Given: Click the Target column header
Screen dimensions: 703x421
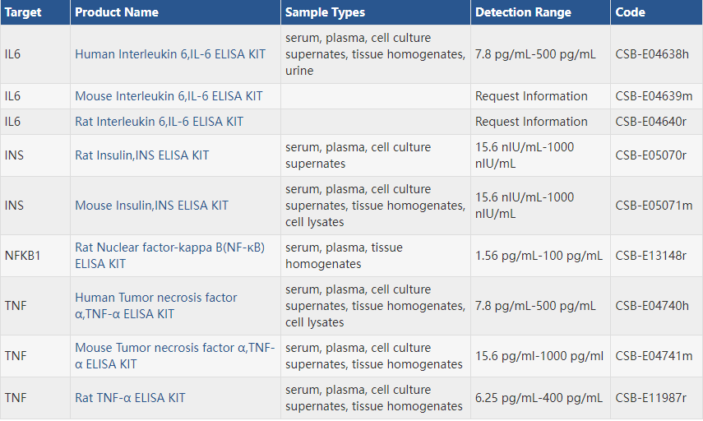Looking at the screenshot, I should pos(23,12).
